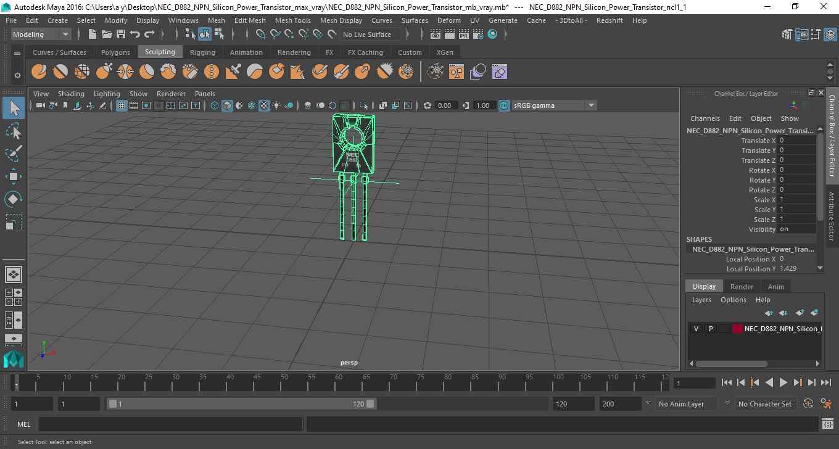The image size is (839, 449).
Task: Step to next key button
Action: click(798, 382)
